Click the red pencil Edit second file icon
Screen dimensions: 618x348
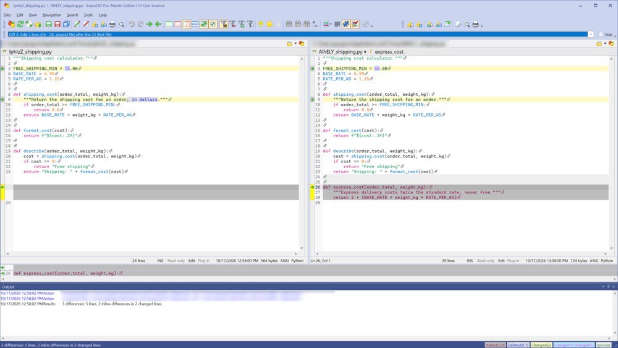coord(86,25)
